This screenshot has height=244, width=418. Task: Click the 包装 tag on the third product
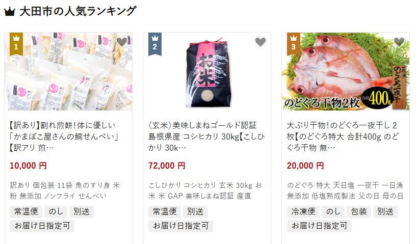359,211
